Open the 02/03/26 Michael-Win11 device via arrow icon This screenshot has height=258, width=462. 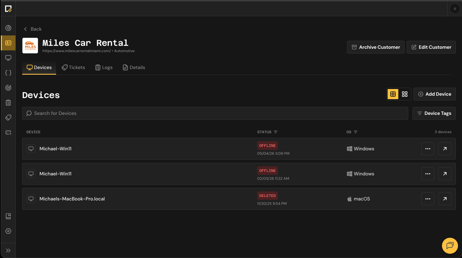pos(445,174)
